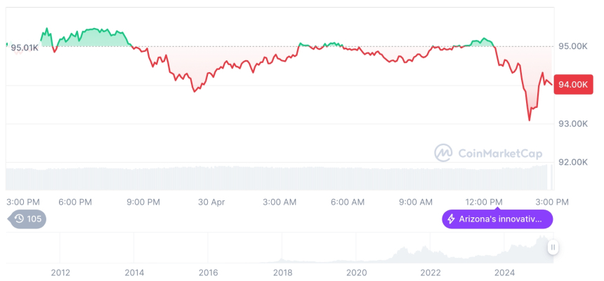Select the 6:00 PM time marker
The width and height of the screenshot is (604, 281).
tap(75, 202)
